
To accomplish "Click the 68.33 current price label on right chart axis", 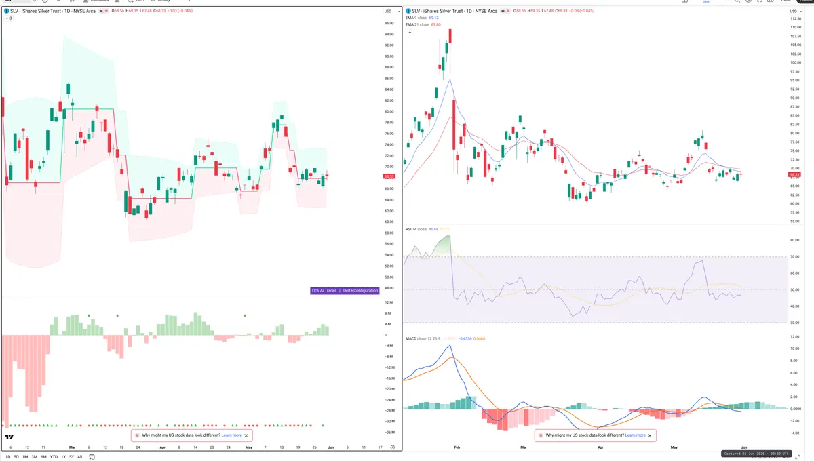I will click(794, 174).
